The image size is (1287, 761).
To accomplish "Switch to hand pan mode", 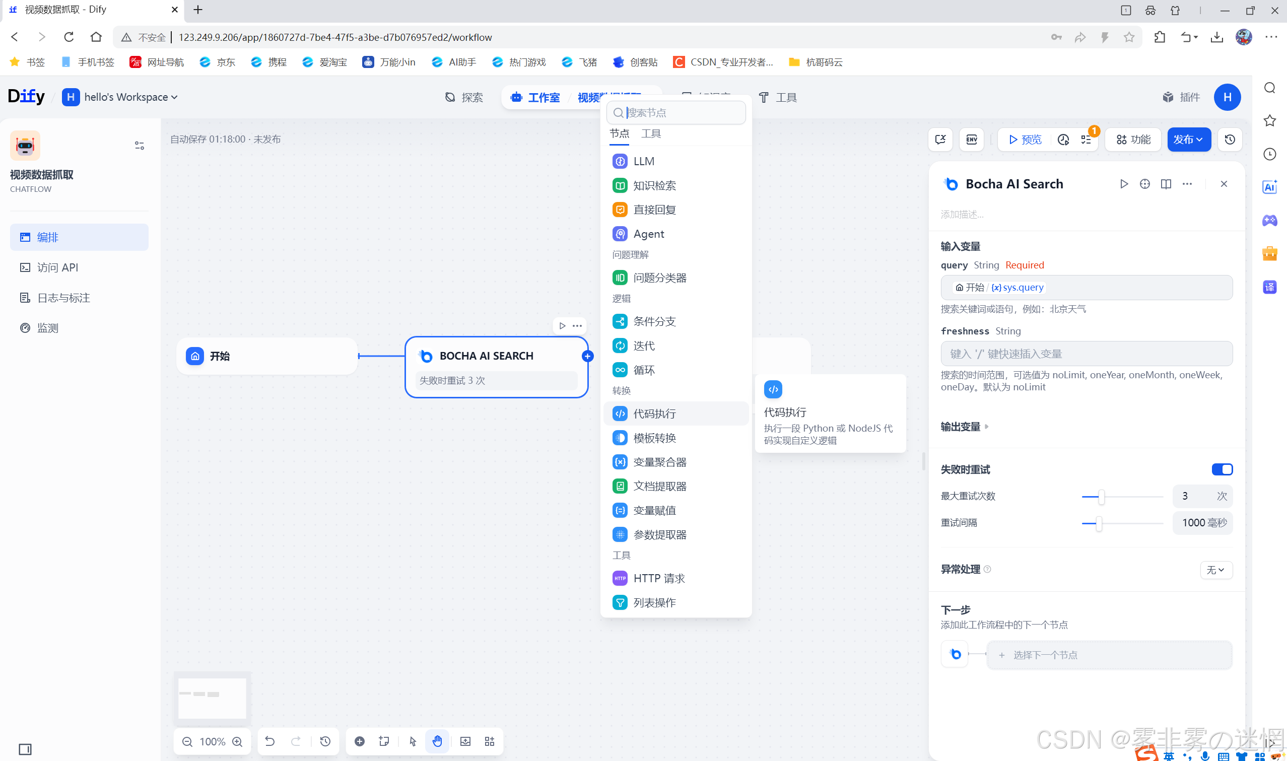I will tap(437, 741).
